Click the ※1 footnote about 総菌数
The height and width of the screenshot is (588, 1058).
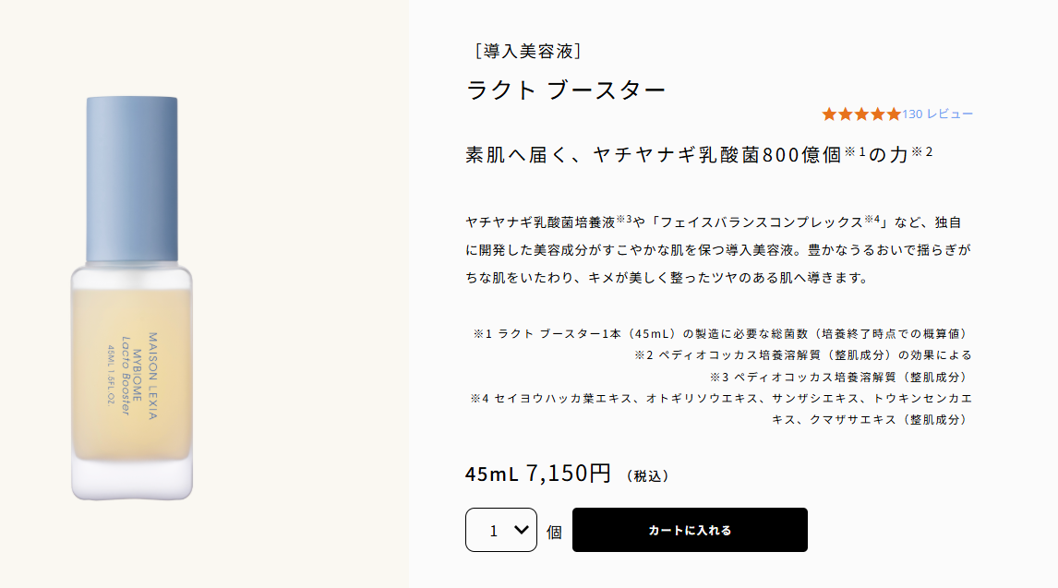click(721, 333)
